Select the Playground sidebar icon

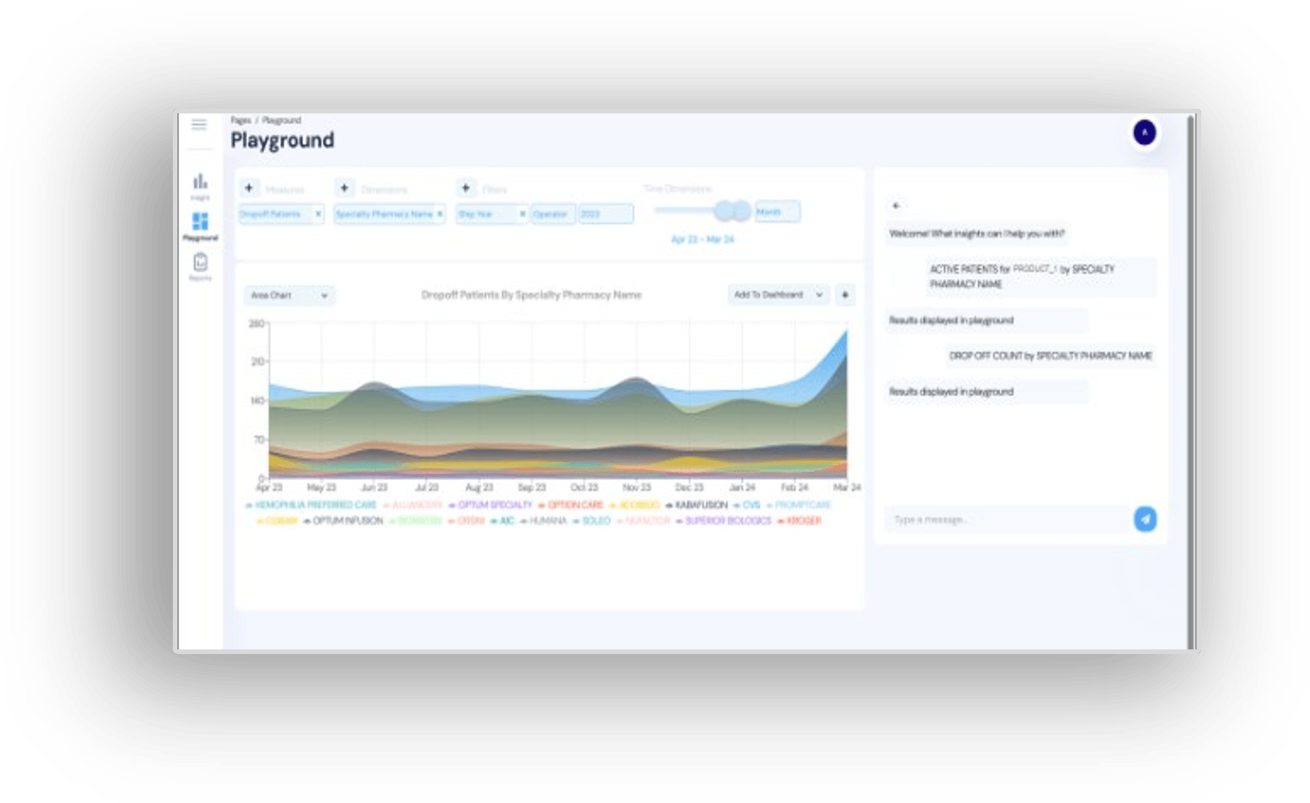(200, 222)
